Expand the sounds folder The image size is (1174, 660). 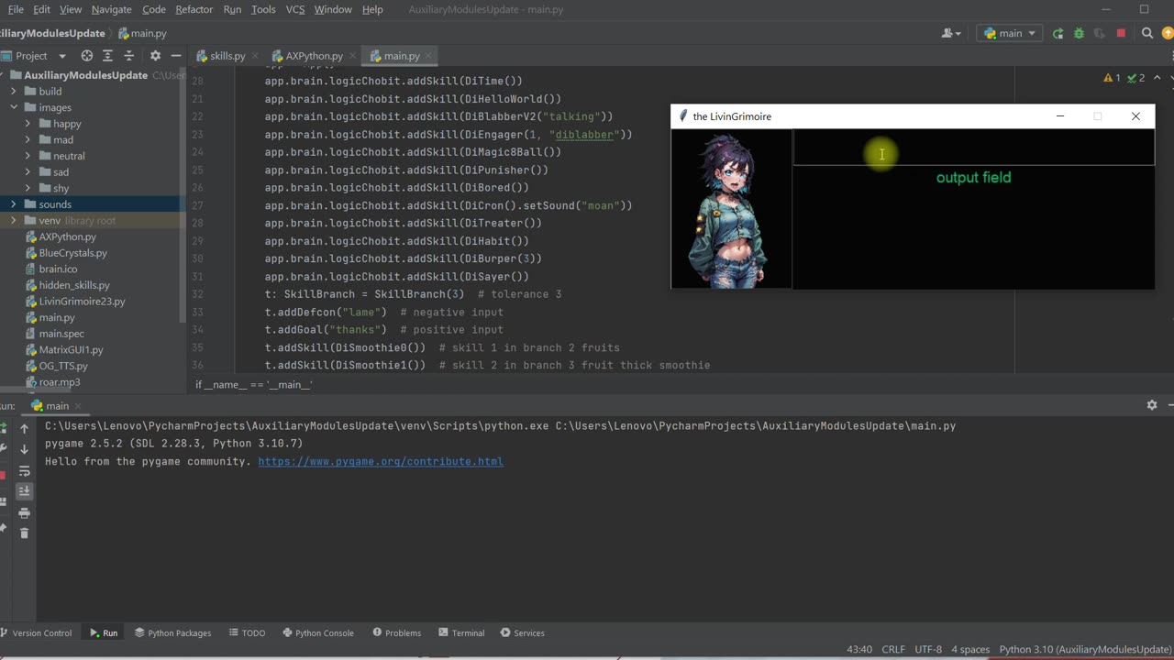pos(14,204)
